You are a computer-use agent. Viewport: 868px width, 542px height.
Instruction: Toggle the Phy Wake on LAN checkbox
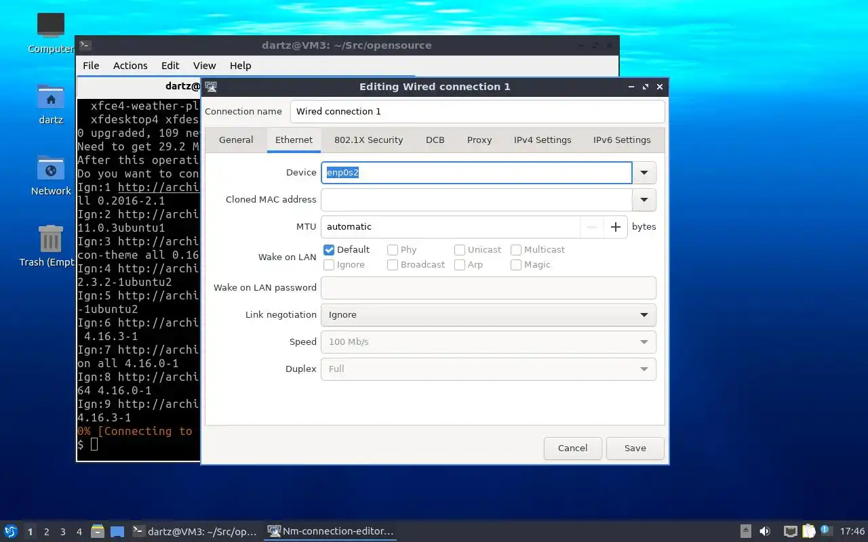pos(393,250)
